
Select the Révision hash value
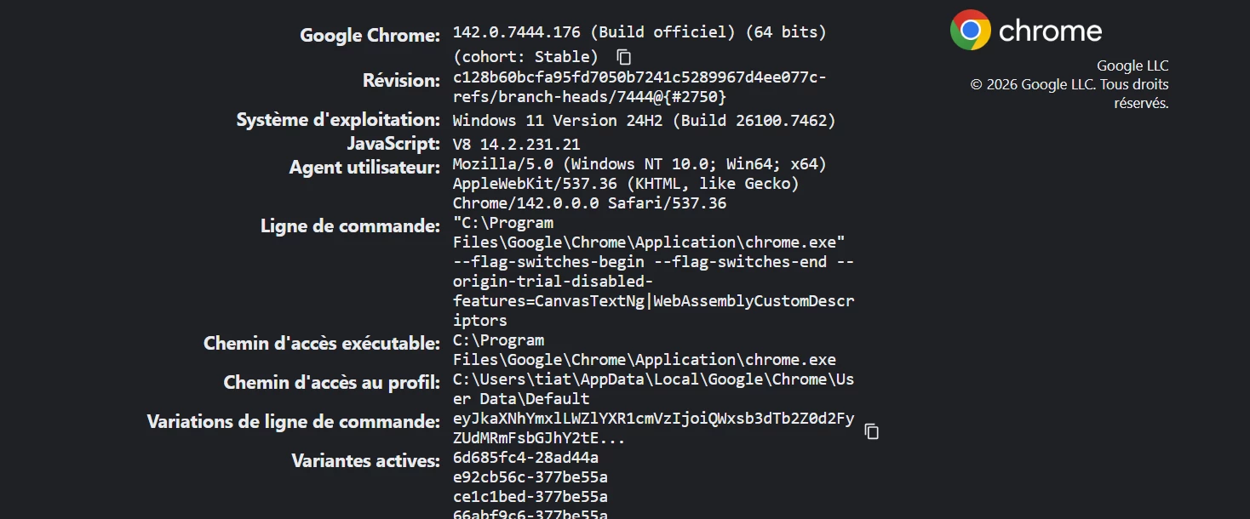pyautogui.click(x=639, y=87)
